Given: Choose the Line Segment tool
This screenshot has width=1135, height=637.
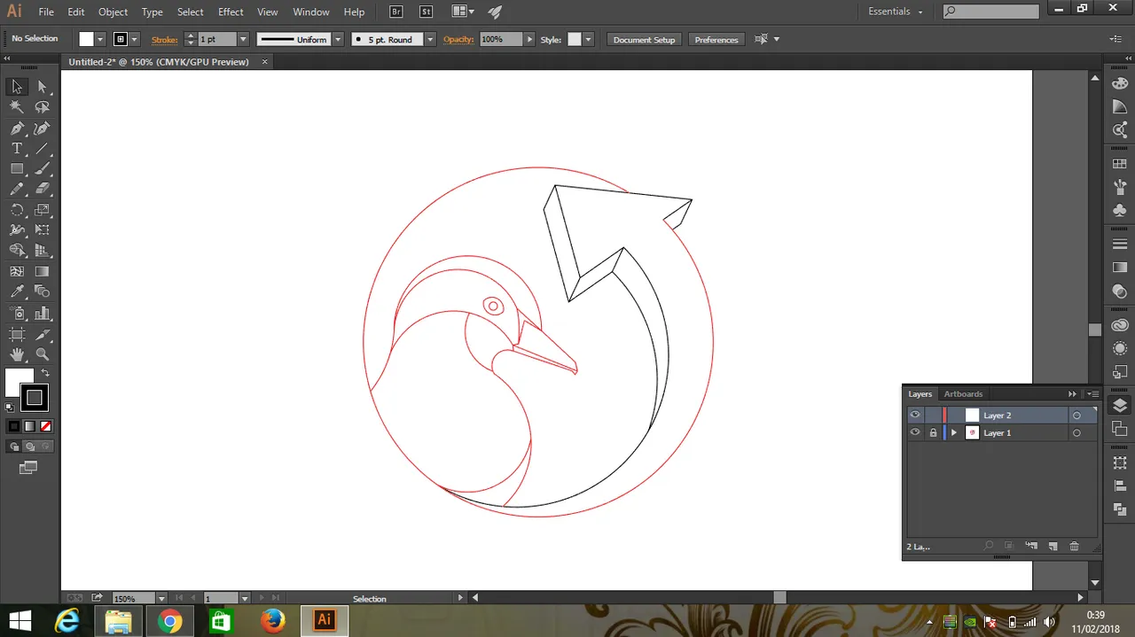Looking at the screenshot, I should [42, 149].
